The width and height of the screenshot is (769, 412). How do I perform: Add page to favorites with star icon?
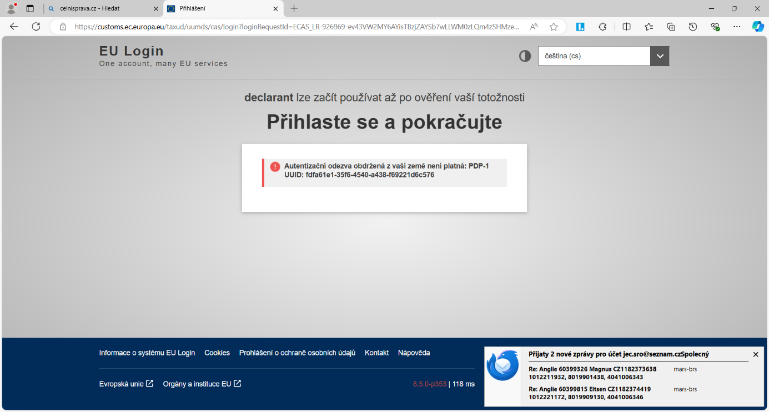(554, 27)
